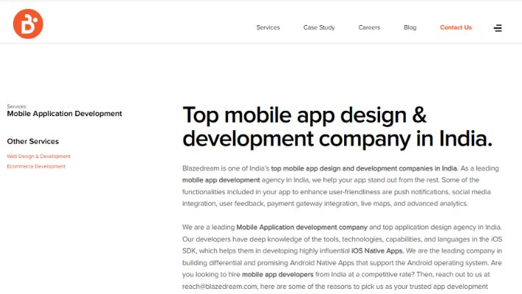Click the orange Blazedream logo
The height and width of the screenshot is (294, 522).
coord(28,24)
